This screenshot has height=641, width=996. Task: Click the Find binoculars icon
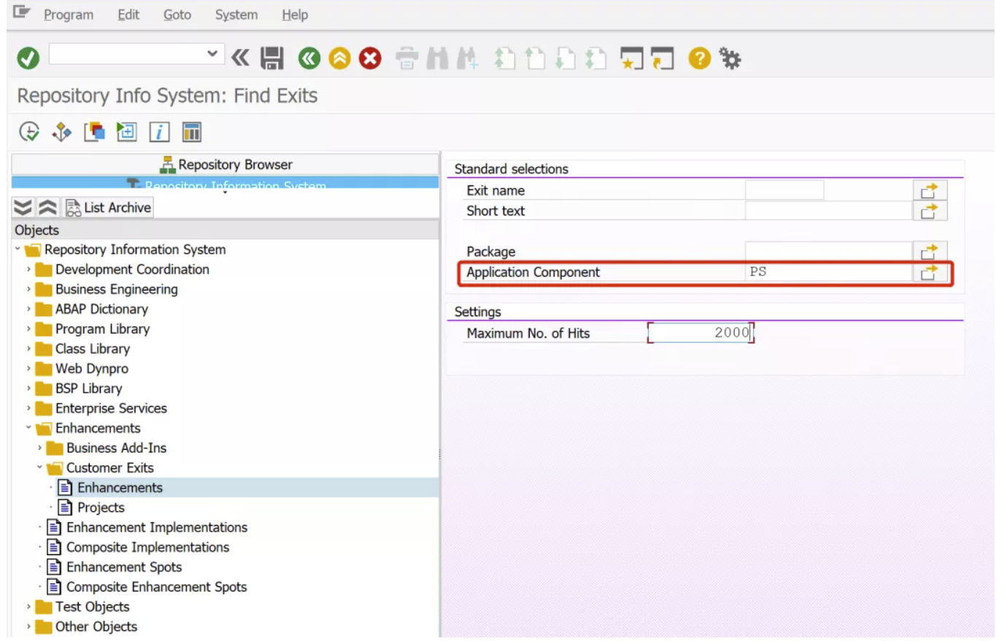(437, 58)
